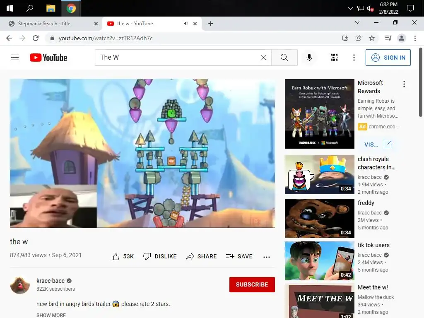
Task: Open a new Chrome tab
Action: 211,24
